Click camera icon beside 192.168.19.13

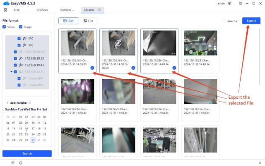tap(20, 59)
